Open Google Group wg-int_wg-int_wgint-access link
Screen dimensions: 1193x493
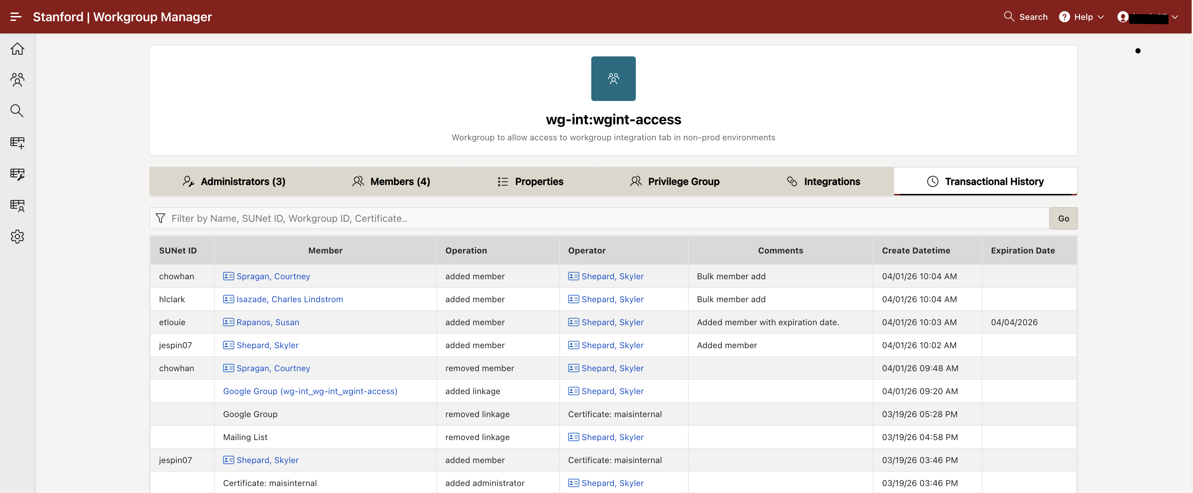point(310,391)
